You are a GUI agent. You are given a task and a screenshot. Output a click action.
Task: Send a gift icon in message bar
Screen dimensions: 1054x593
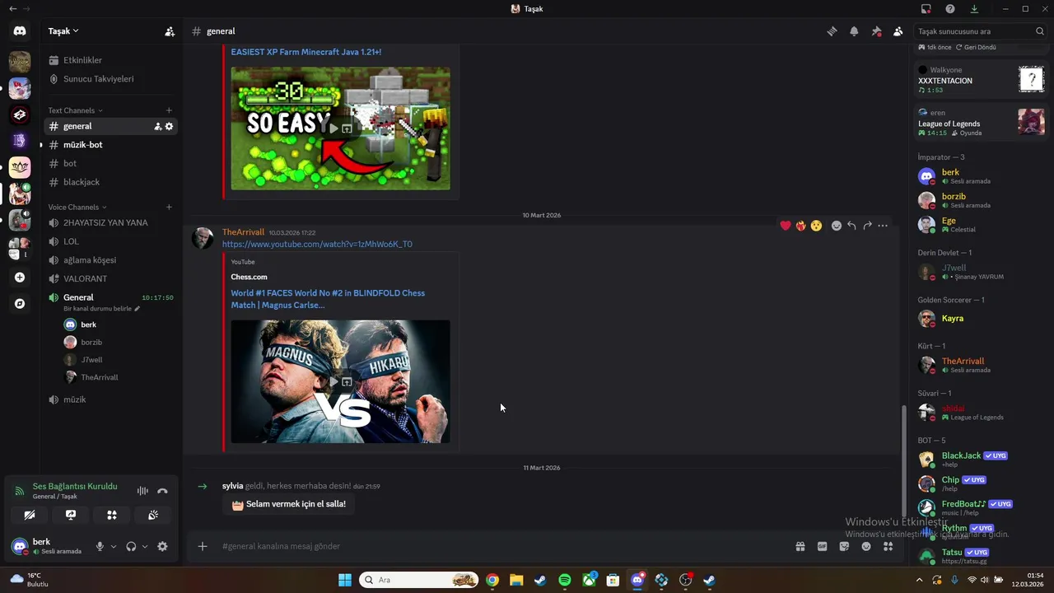(800, 546)
